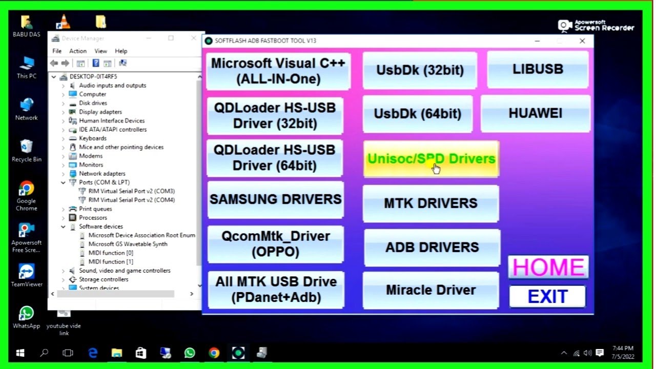
Task: Expand Computer node in device tree
Action: [x=63, y=94]
